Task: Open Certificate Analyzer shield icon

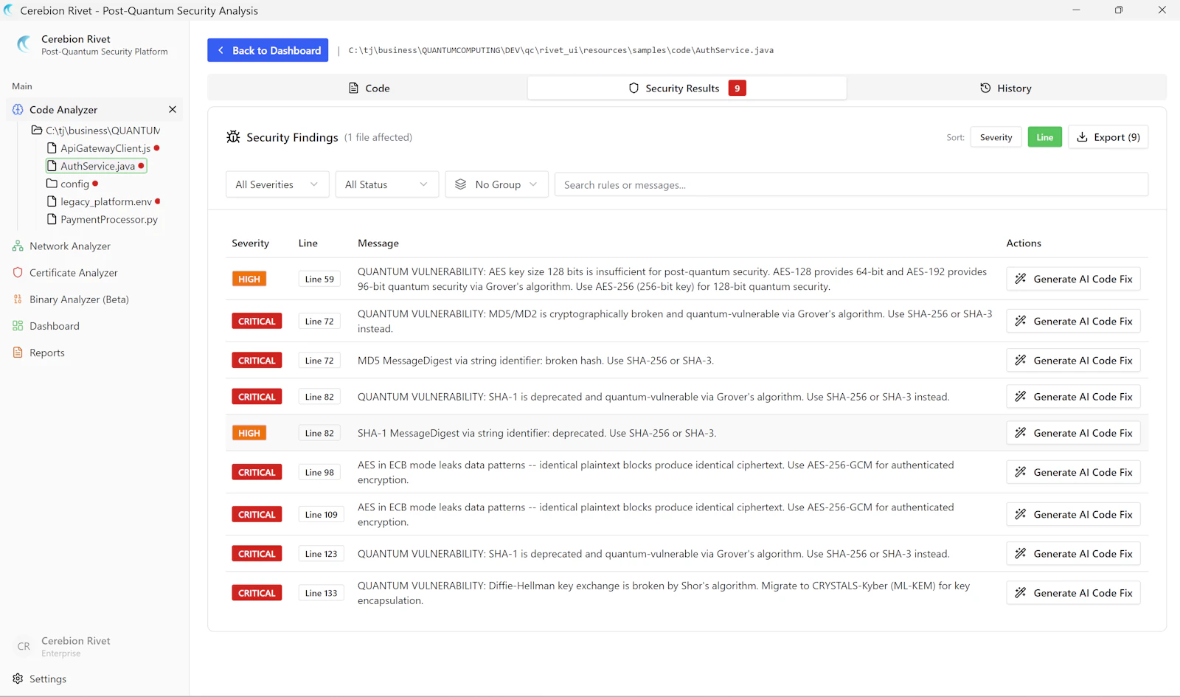Action: [x=18, y=272]
